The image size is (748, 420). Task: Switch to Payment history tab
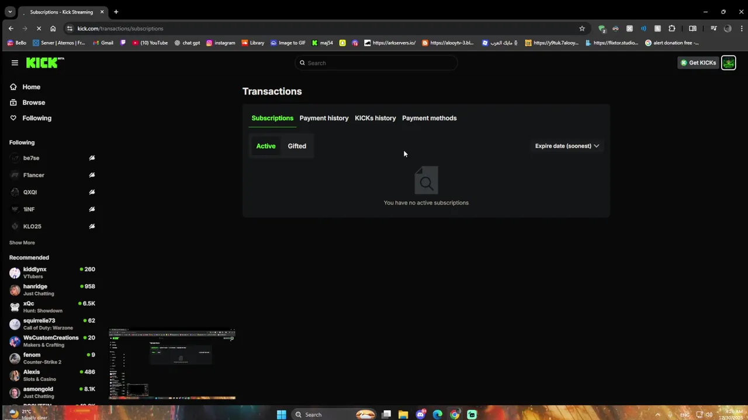324,118
